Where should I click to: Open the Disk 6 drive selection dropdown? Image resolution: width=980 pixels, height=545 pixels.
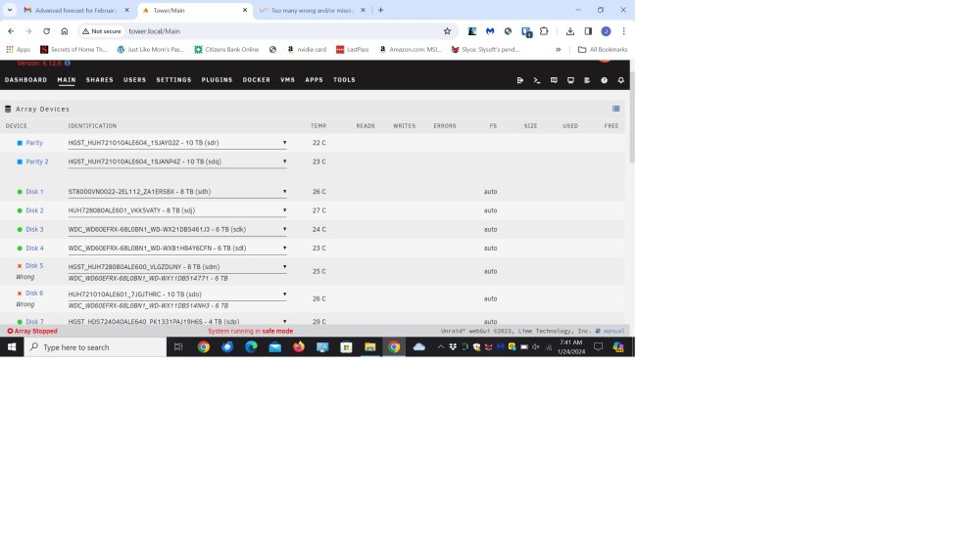[x=177, y=295]
